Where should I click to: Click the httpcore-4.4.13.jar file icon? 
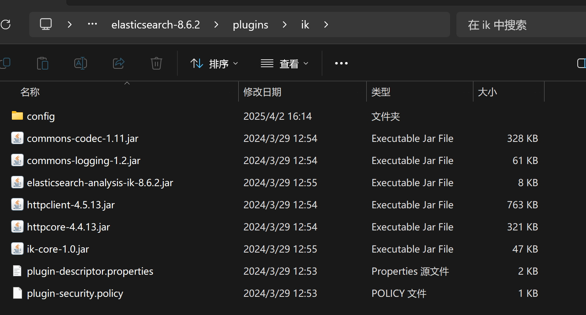pos(17,226)
